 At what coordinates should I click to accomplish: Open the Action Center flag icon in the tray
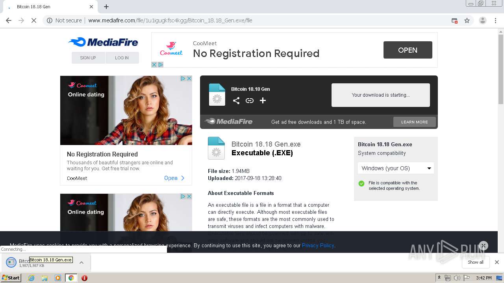pyautogui.click(x=467, y=278)
